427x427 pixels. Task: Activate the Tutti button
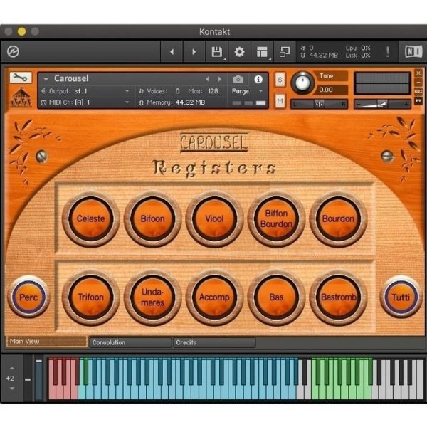coord(401,297)
